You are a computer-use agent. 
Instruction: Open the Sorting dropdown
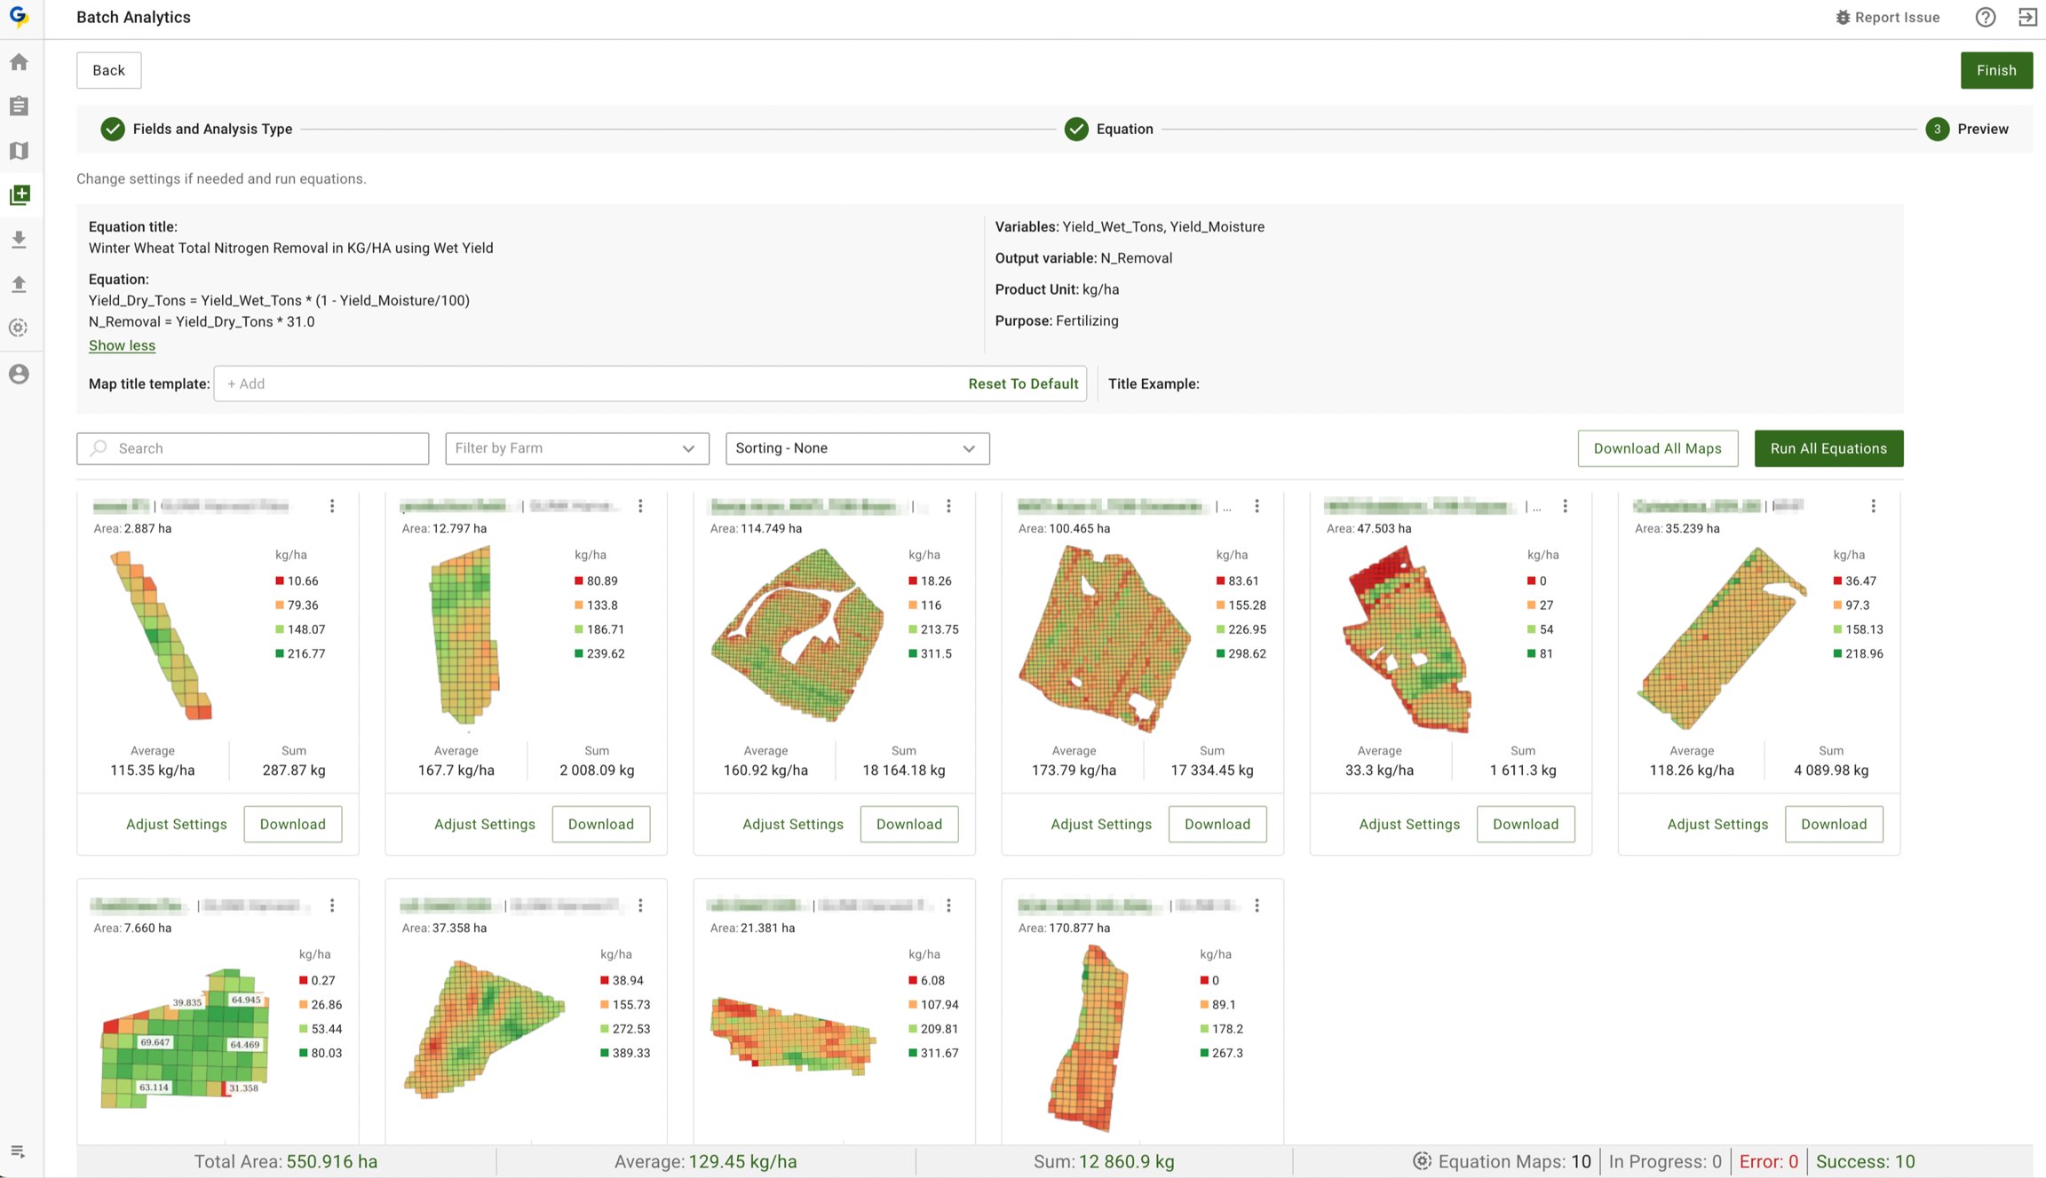pyautogui.click(x=856, y=448)
